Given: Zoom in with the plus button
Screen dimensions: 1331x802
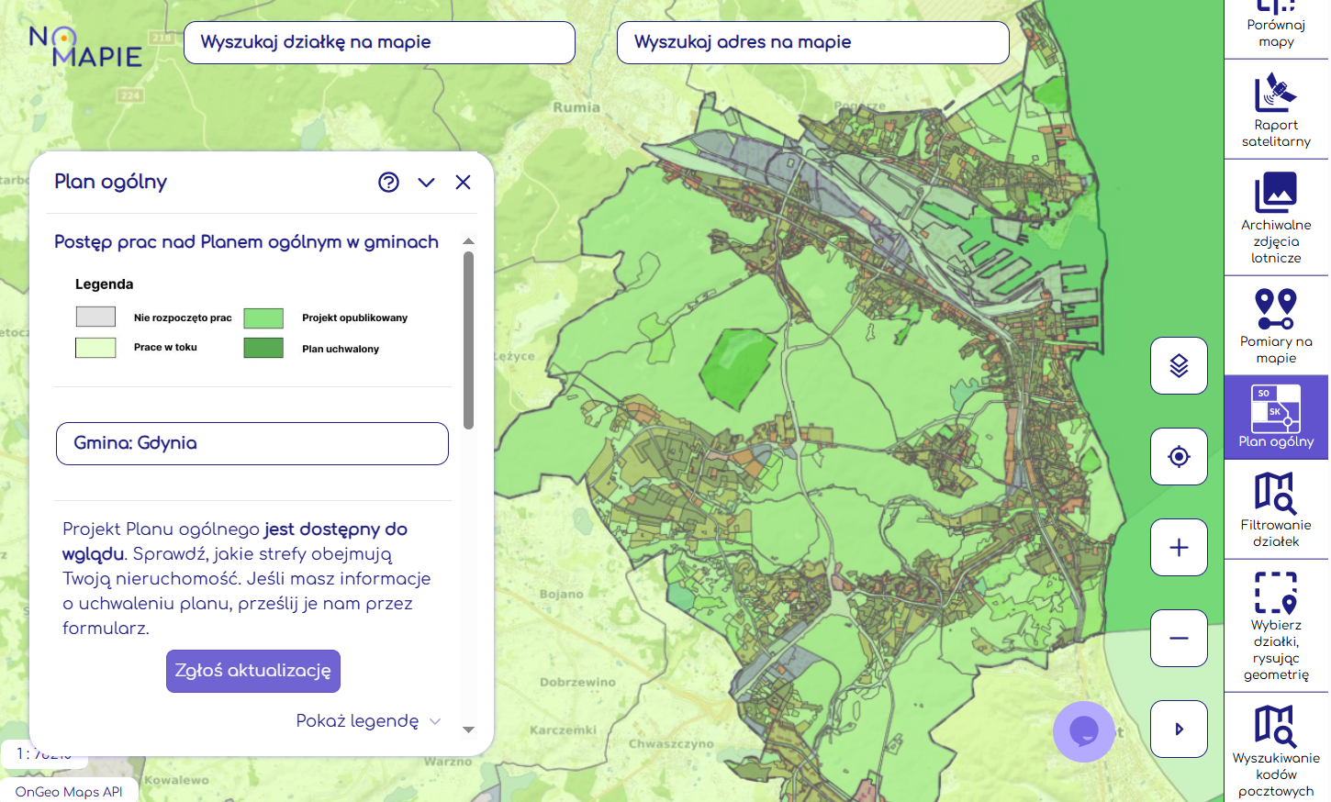Looking at the screenshot, I should [x=1179, y=548].
